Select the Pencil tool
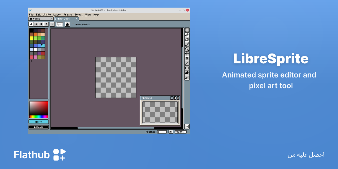This screenshot has height=169, width=338. click(187, 35)
